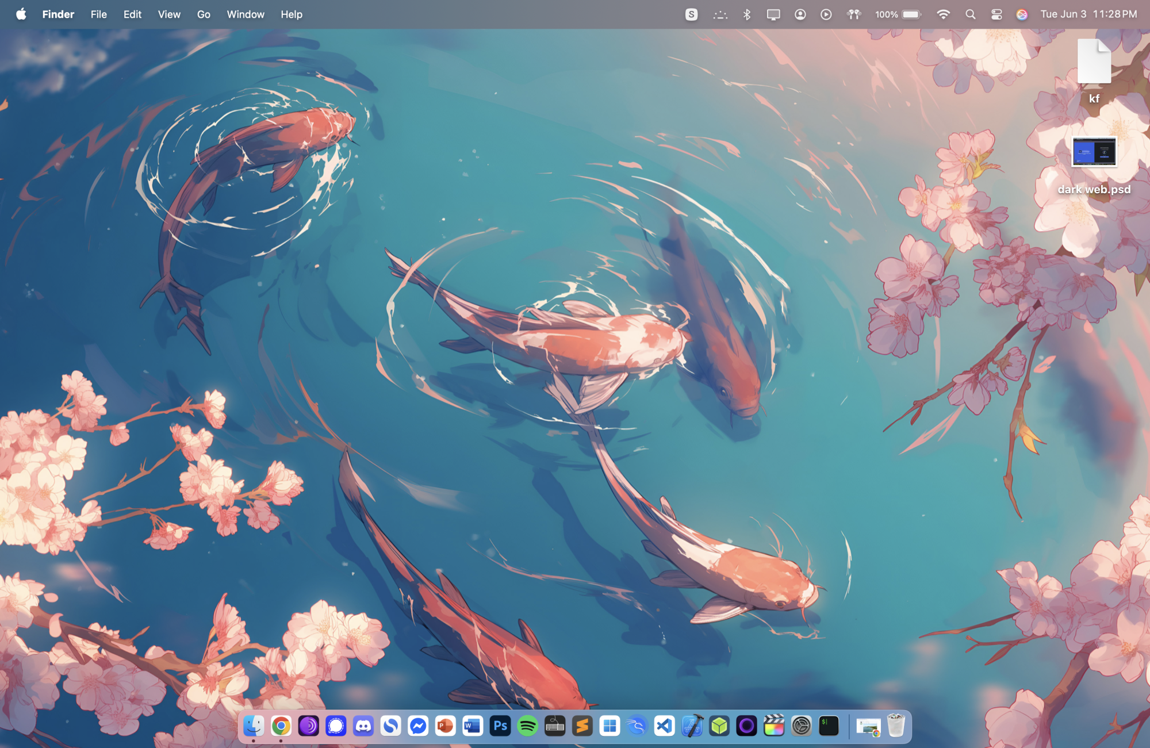The image size is (1150, 748).
Task: Launch Microsoft Word from the dock
Action: click(x=473, y=726)
